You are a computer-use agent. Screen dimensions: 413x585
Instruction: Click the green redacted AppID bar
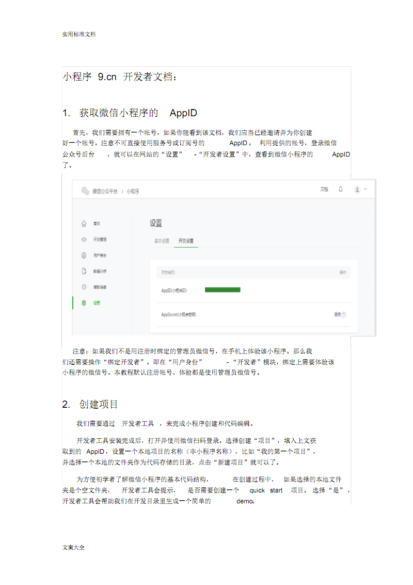[x=223, y=290]
